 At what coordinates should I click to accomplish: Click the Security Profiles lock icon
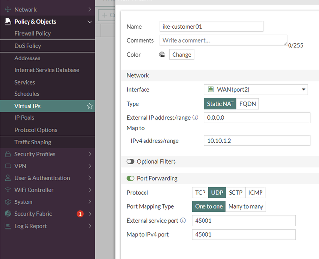coord(8,154)
